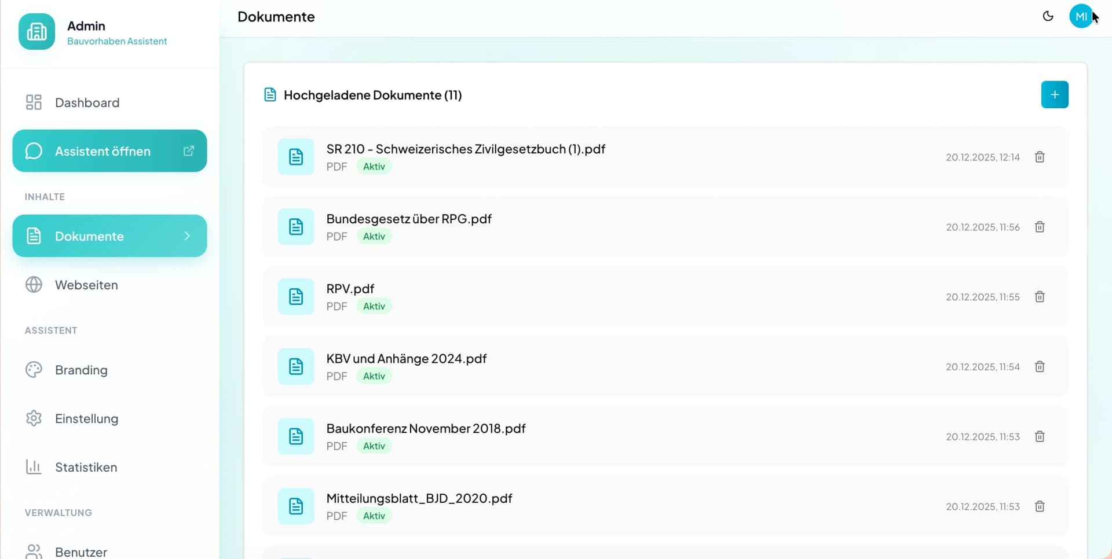This screenshot has width=1112, height=559.
Task: Click Aktiv badge of Bundesgesetz über RPG.pdf
Action: pos(374,236)
